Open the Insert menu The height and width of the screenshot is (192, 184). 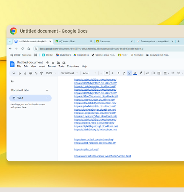[42, 66]
